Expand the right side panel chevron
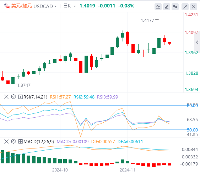The width and height of the screenshot is (200, 174). point(197,42)
